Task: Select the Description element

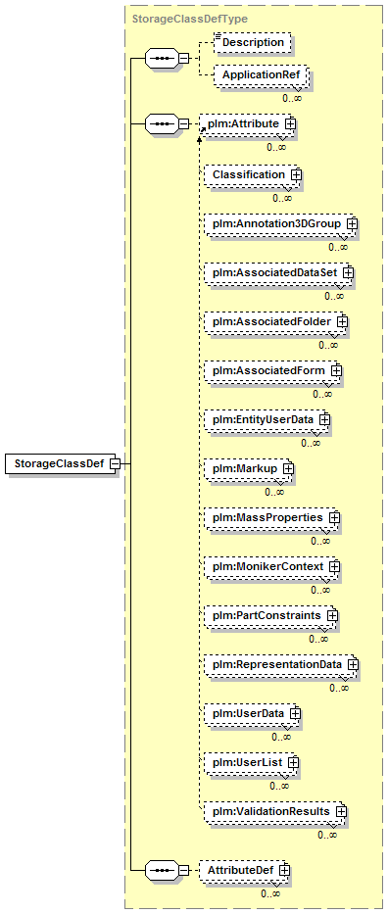Action: (252, 42)
